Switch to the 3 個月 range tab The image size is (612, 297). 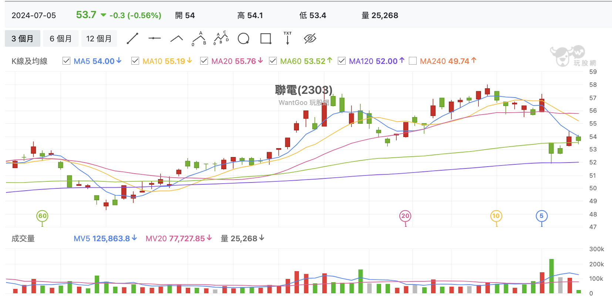23,38
